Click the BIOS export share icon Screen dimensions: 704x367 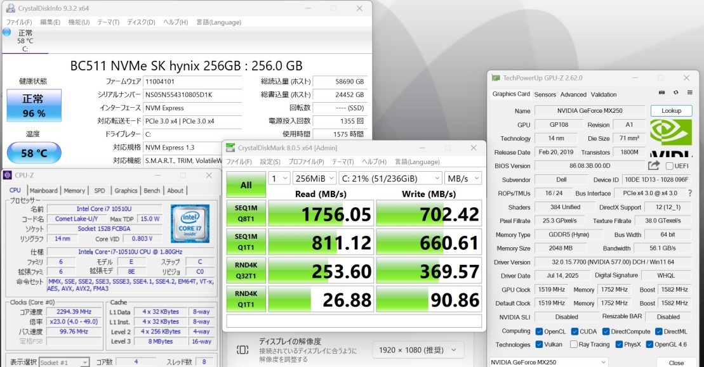(x=654, y=165)
